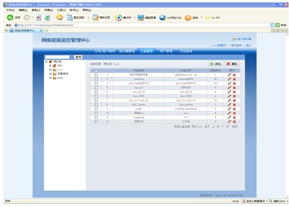
Task: Expand the test tree node
Action: [x=50, y=70]
